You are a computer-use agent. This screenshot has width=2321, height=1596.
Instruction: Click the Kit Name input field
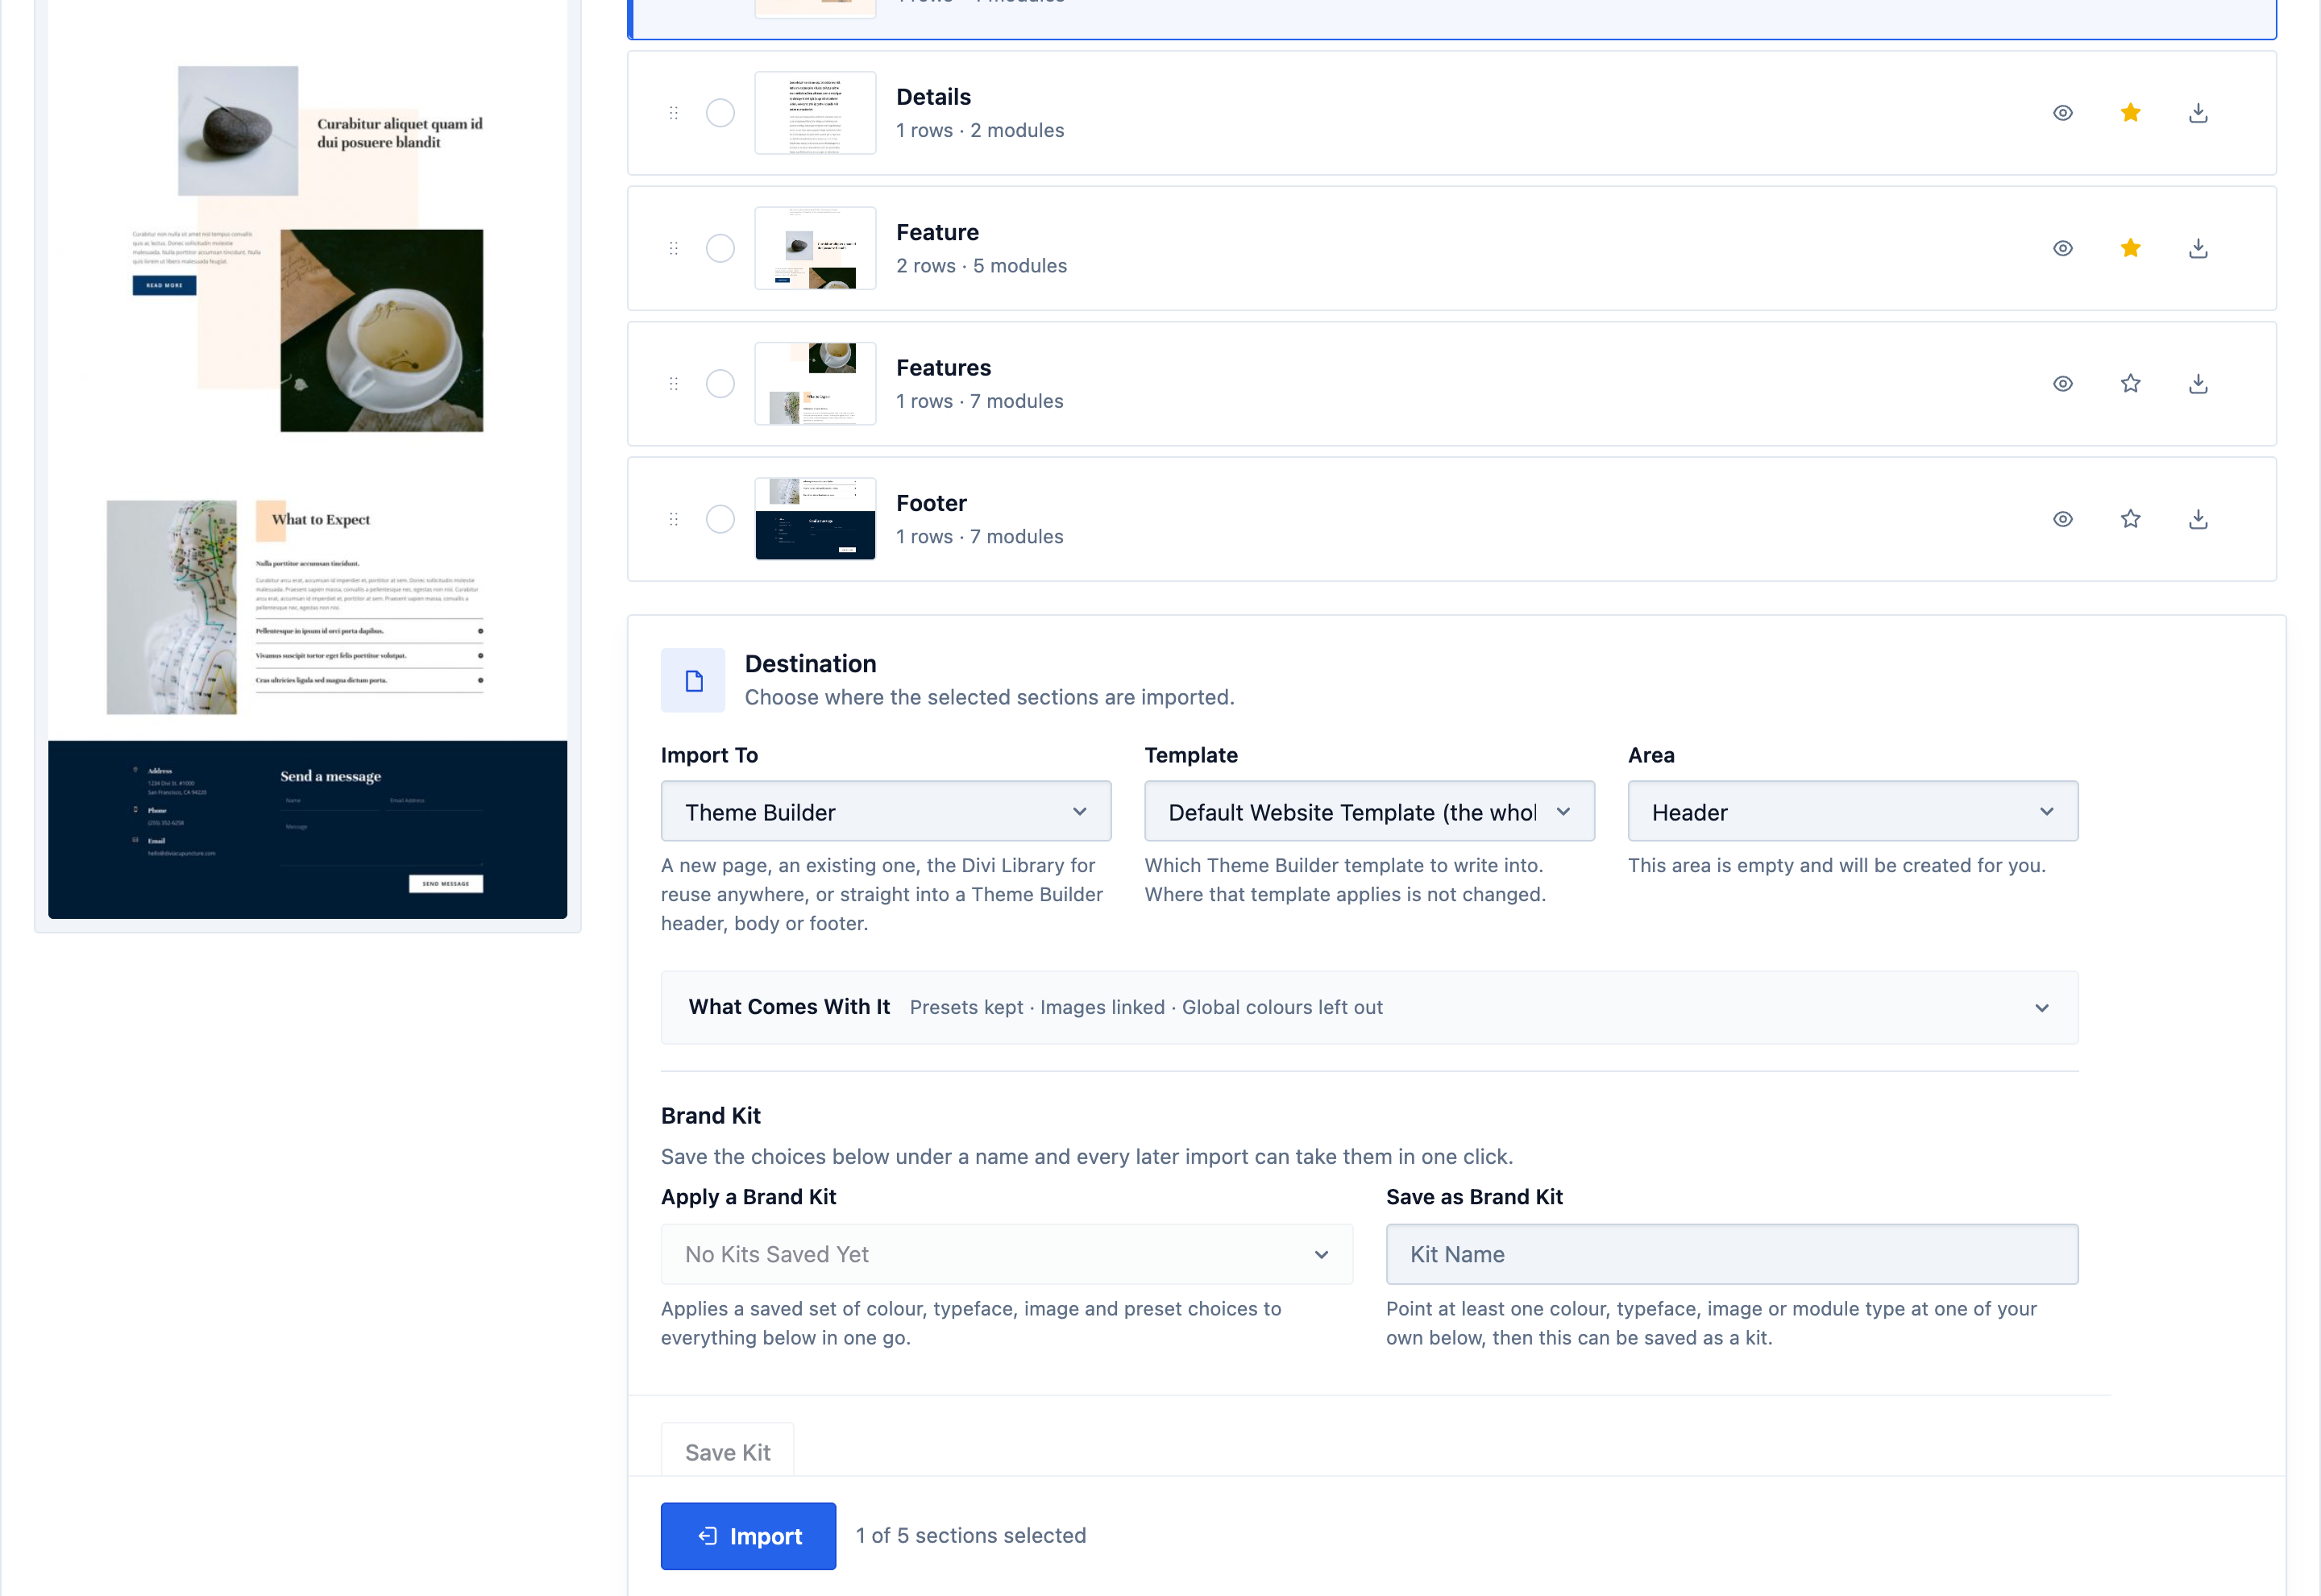(x=1732, y=1255)
